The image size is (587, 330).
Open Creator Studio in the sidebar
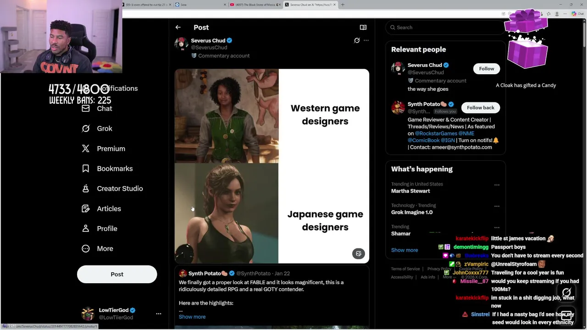(120, 188)
